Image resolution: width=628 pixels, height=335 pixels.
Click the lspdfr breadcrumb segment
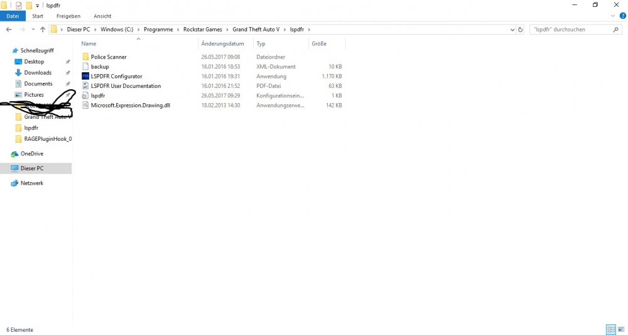point(297,30)
